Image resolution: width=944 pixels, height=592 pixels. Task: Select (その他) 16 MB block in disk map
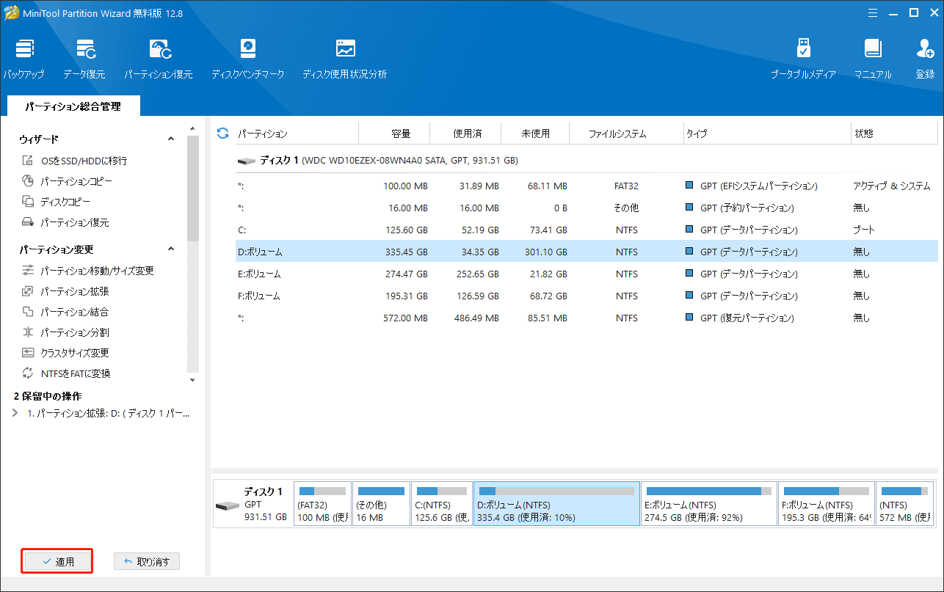tap(381, 504)
